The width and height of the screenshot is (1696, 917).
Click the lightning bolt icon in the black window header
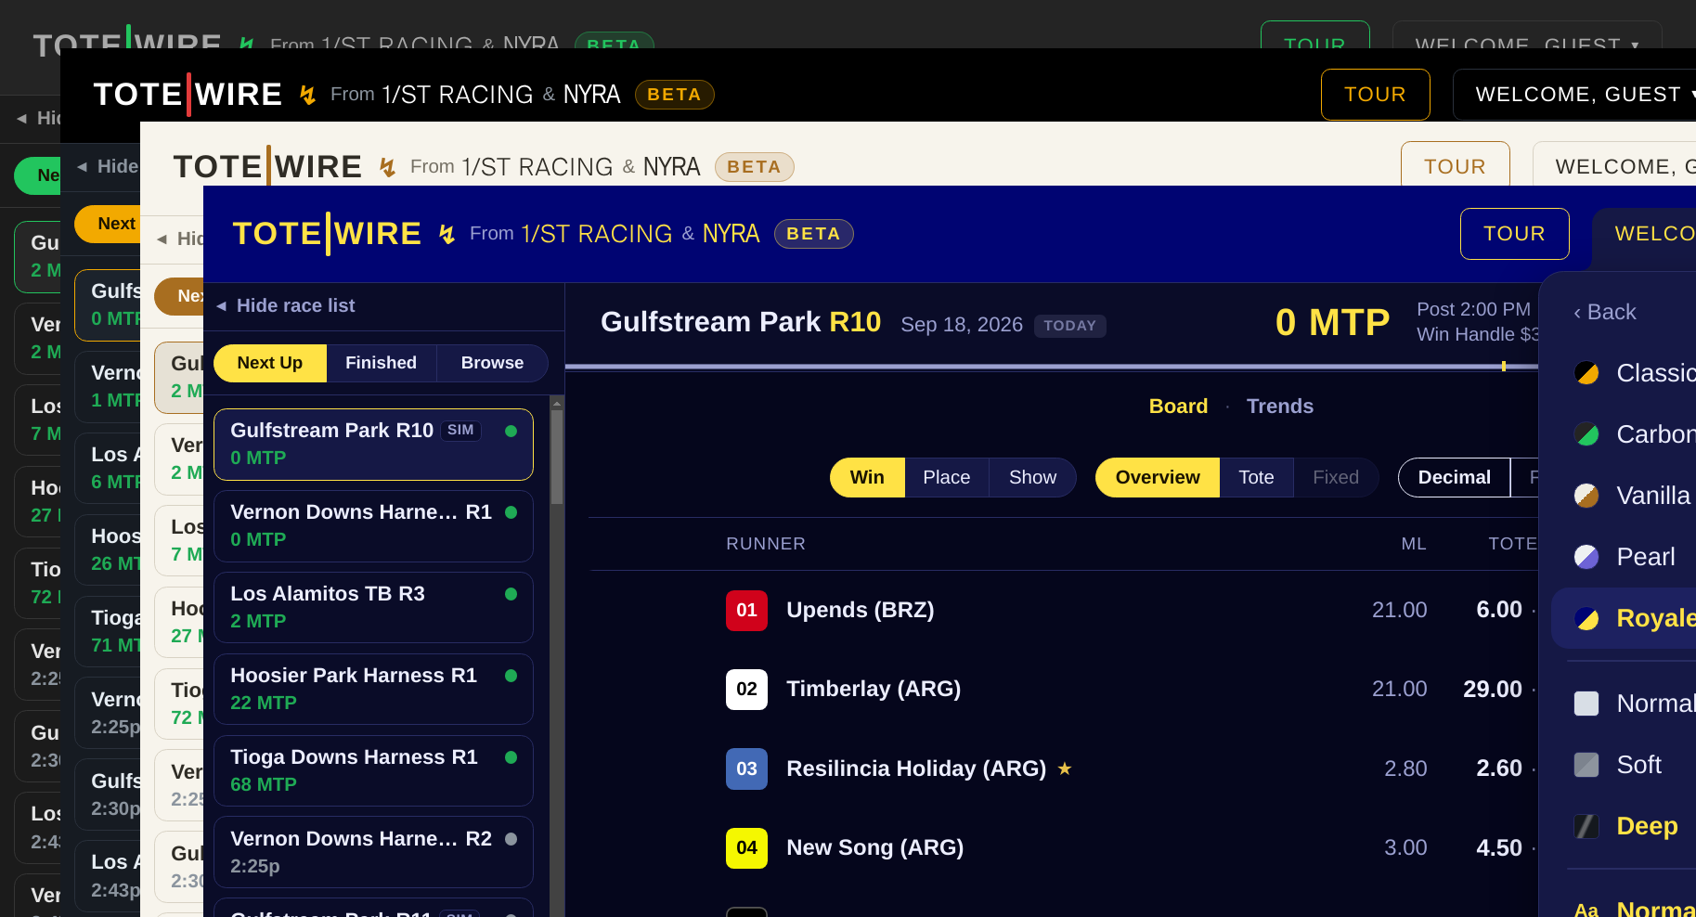coord(307,95)
